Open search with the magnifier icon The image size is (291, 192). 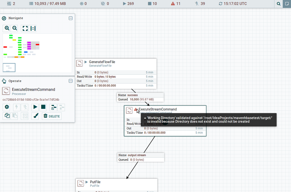[279, 4]
